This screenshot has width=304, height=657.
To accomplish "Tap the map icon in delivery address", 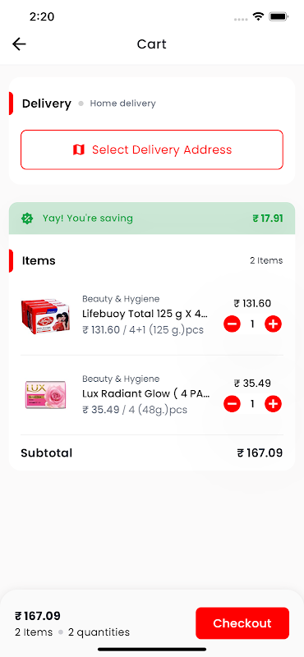I will [x=79, y=149].
